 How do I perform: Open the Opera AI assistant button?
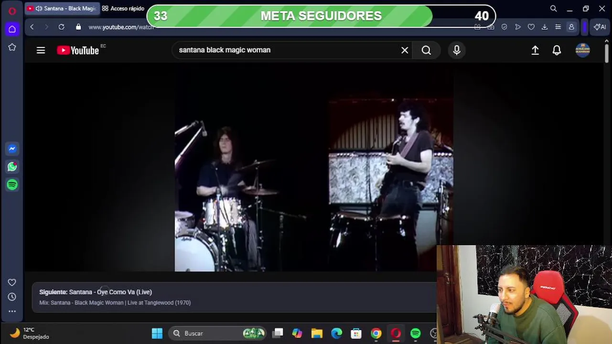click(600, 27)
